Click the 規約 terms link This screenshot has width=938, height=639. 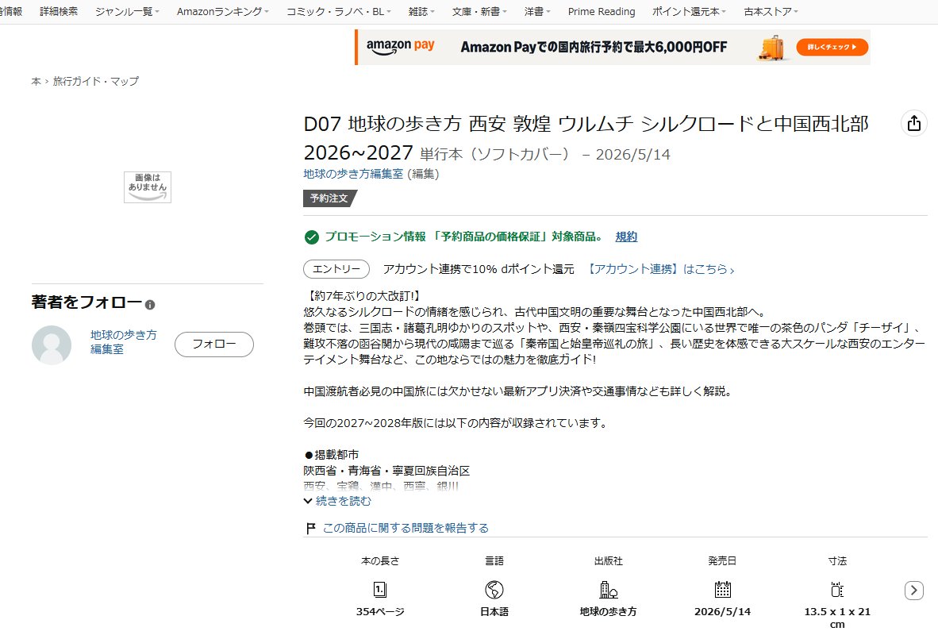(626, 237)
